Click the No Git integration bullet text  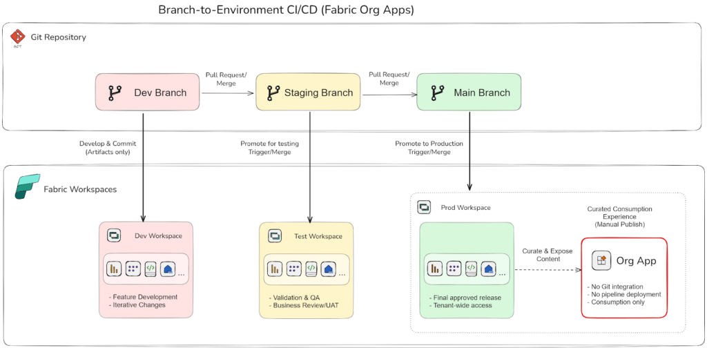coord(615,287)
